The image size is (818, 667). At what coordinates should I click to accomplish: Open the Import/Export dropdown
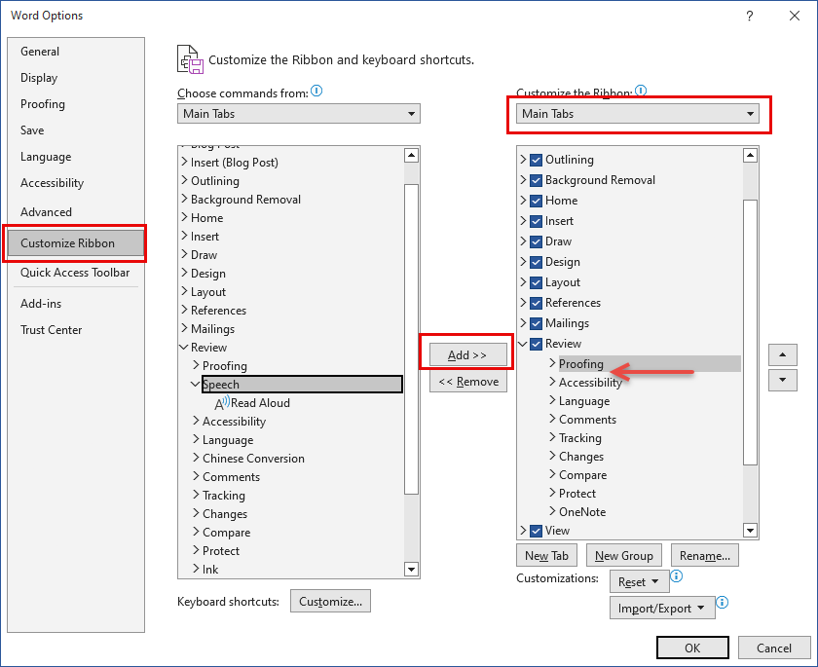point(662,608)
